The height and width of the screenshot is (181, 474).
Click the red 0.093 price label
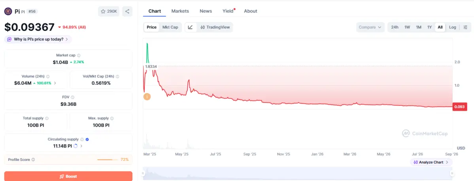(460, 106)
